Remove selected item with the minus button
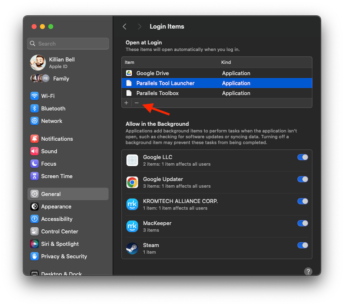Image resolution: width=344 pixels, height=306 pixels. [137, 102]
